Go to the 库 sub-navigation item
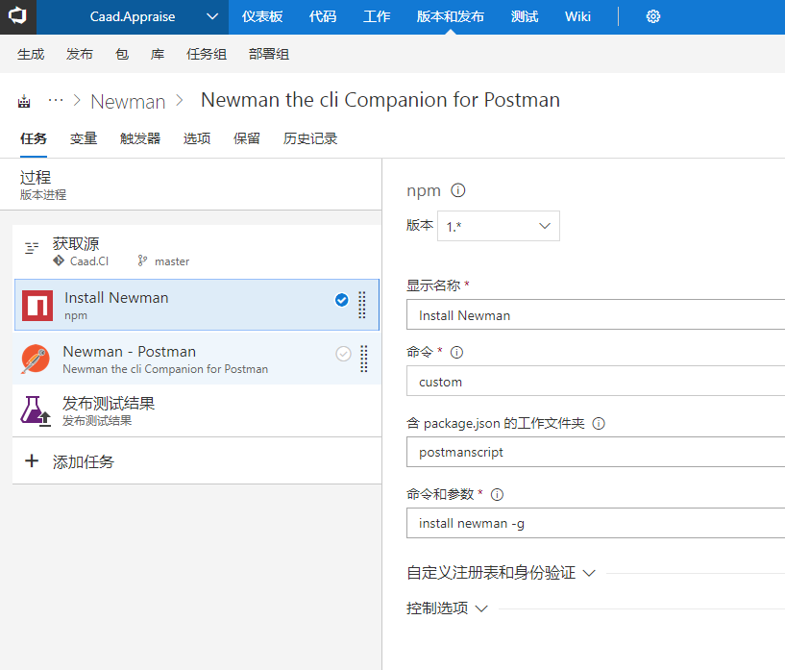Viewport: 785px width, 670px height. pos(158,54)
